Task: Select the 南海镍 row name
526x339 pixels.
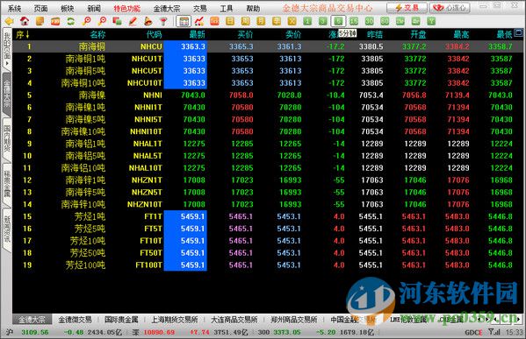Action: [x=92, y=95]
